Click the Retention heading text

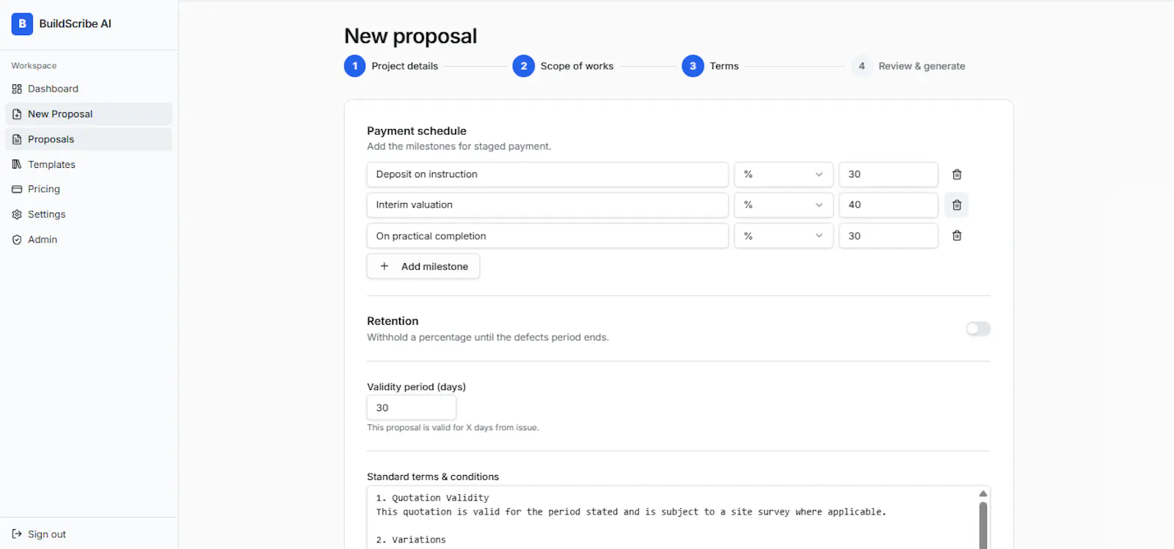(393, 321)
